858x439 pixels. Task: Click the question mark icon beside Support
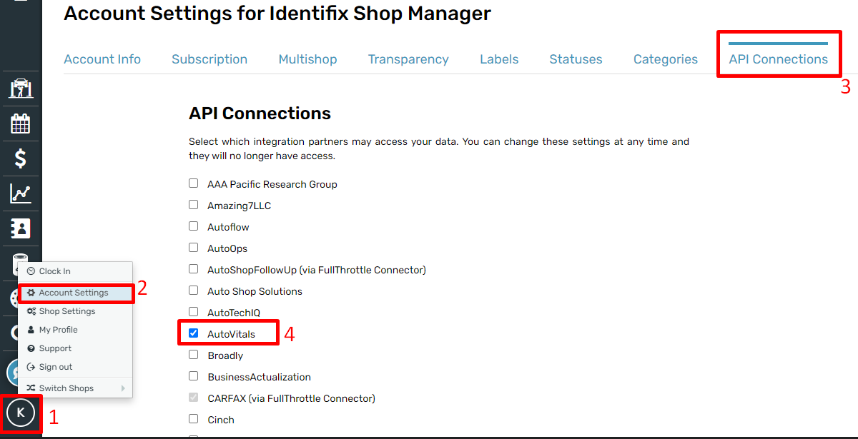[x=31, y=348]
